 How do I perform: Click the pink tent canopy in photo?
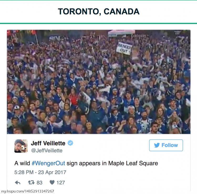121,33
